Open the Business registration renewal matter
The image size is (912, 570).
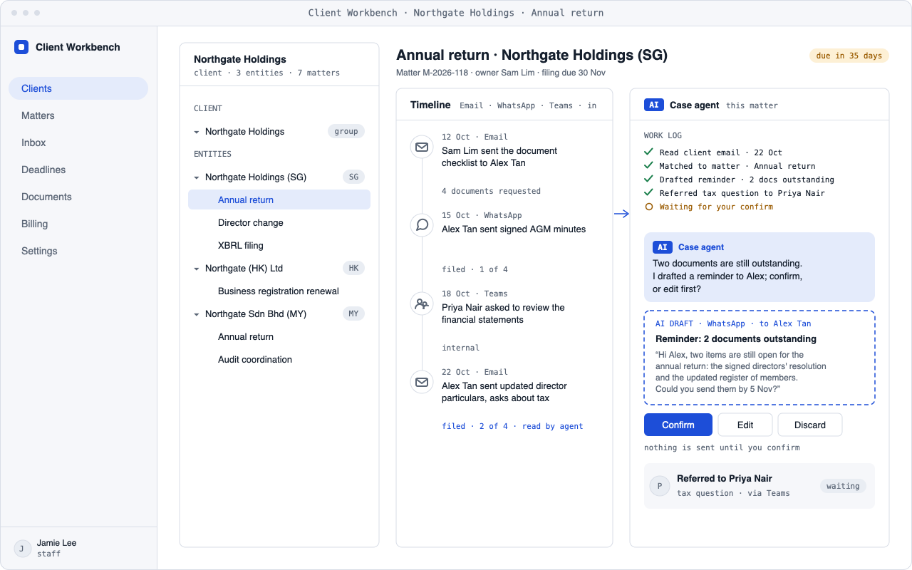(x=279, y=291)
